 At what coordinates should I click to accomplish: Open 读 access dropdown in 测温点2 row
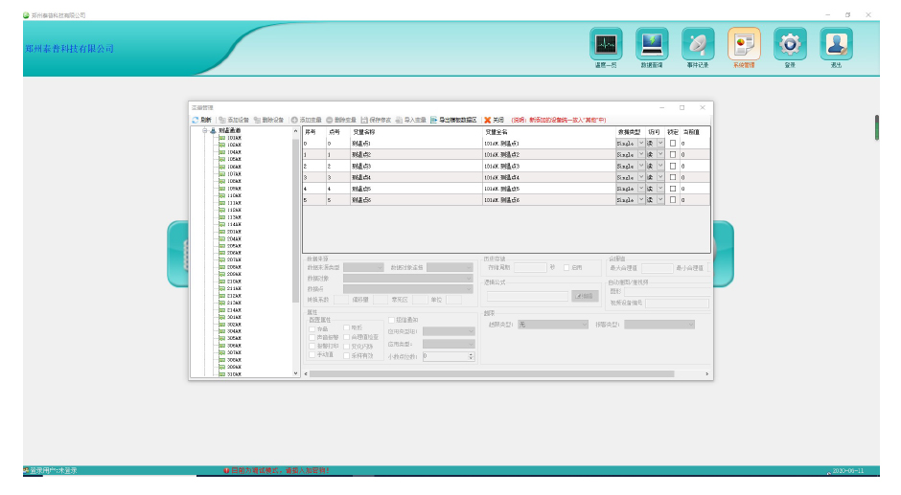660,154
